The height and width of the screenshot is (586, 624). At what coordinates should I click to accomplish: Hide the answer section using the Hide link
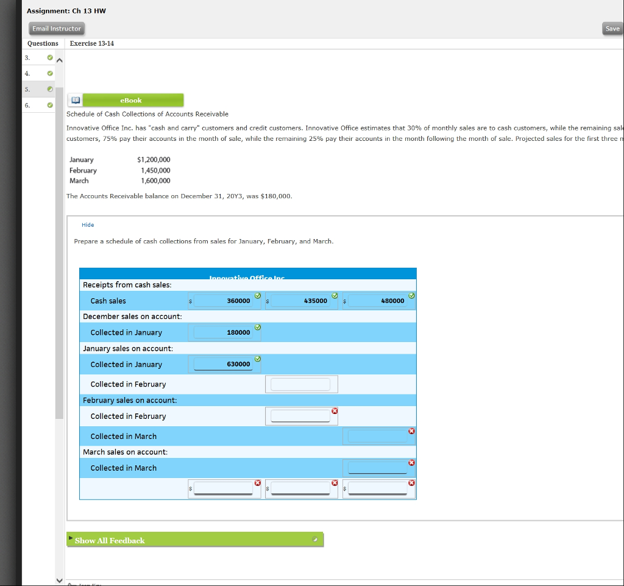click(88, 224)
